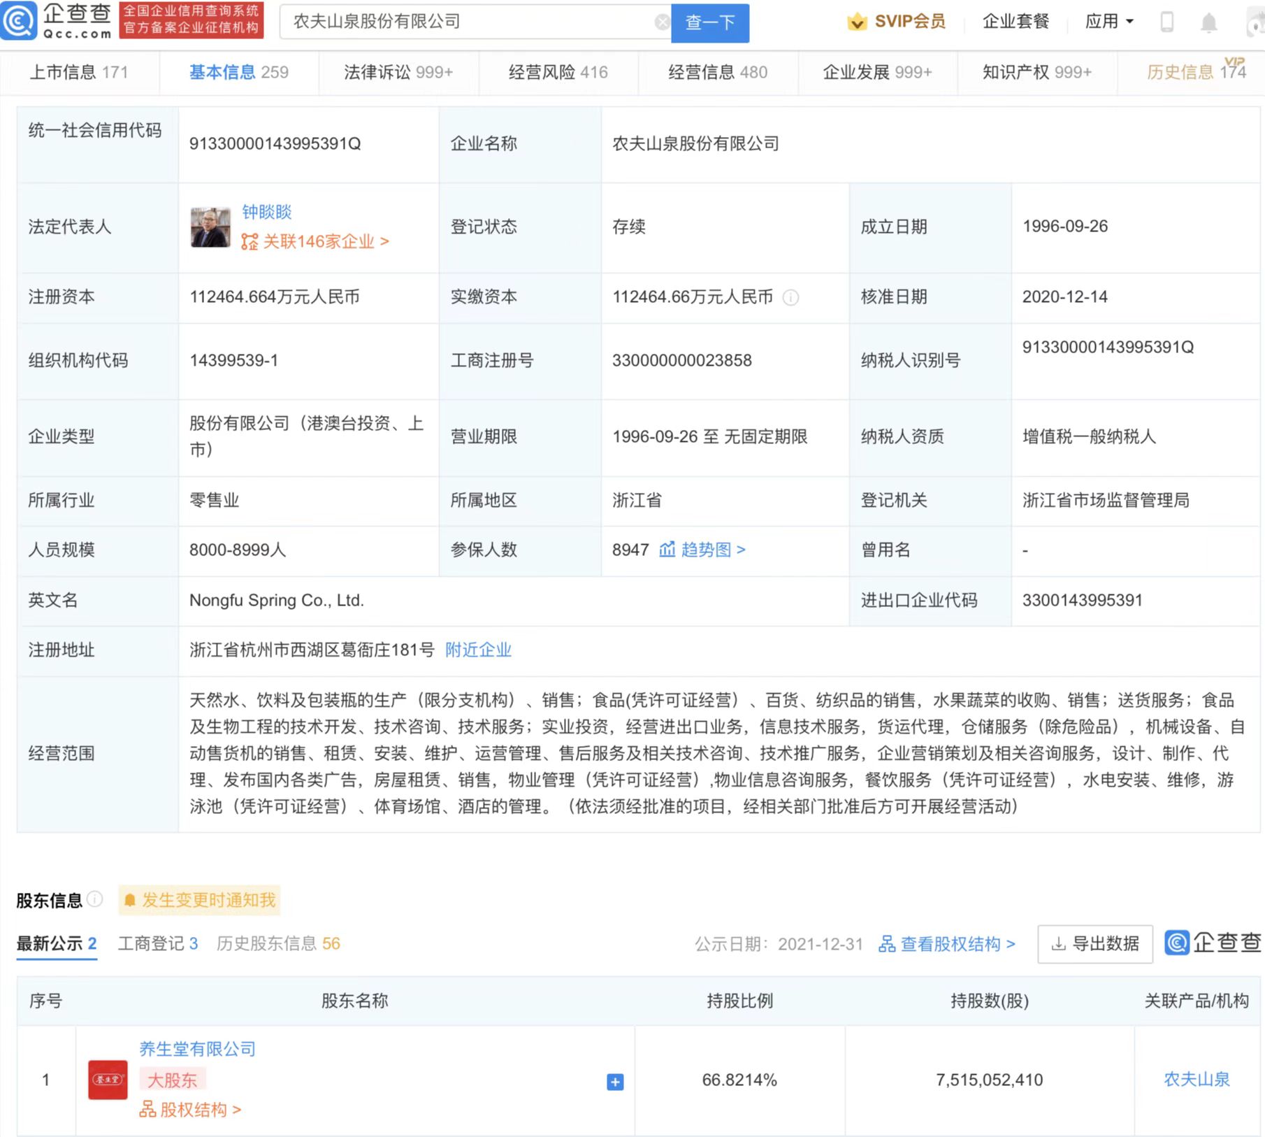
Task: Open the 应用 dropdown menu
Action: click(x=1109, y=22)
